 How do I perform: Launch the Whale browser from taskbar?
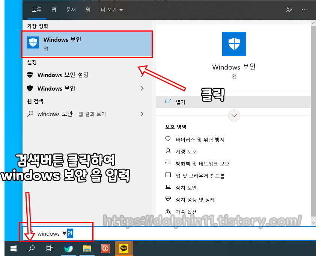(69, 248)
